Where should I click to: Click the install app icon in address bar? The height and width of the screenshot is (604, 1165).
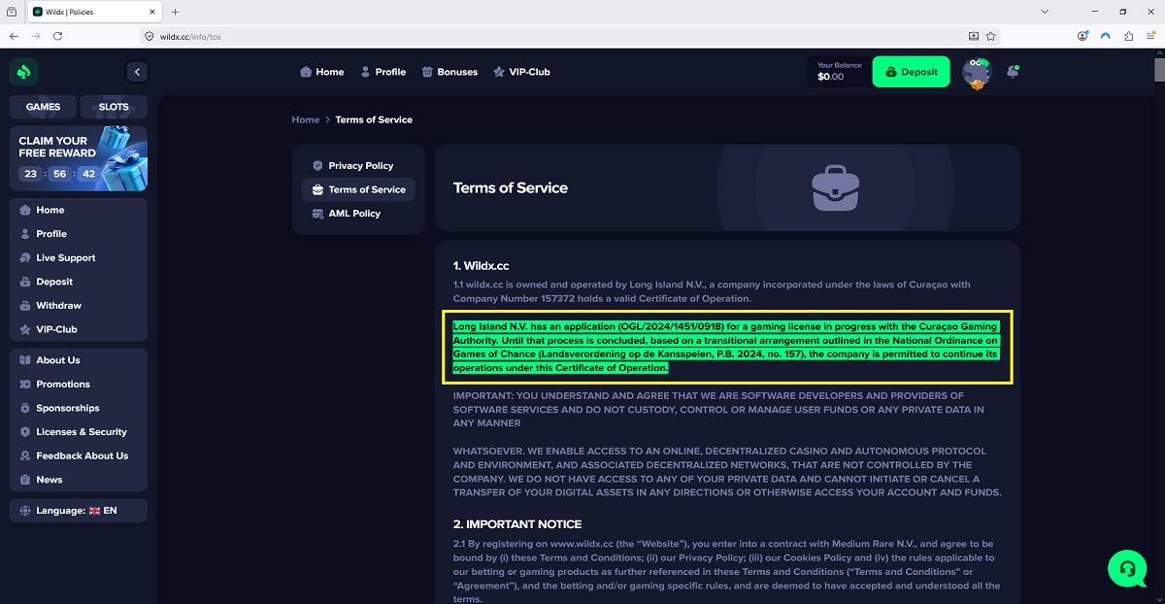(x=974, y=36)
